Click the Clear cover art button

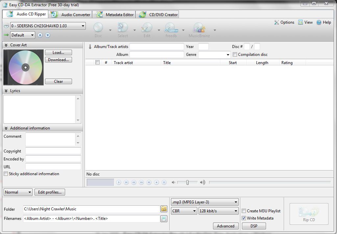pyautogui.click(x=59, y=82)
